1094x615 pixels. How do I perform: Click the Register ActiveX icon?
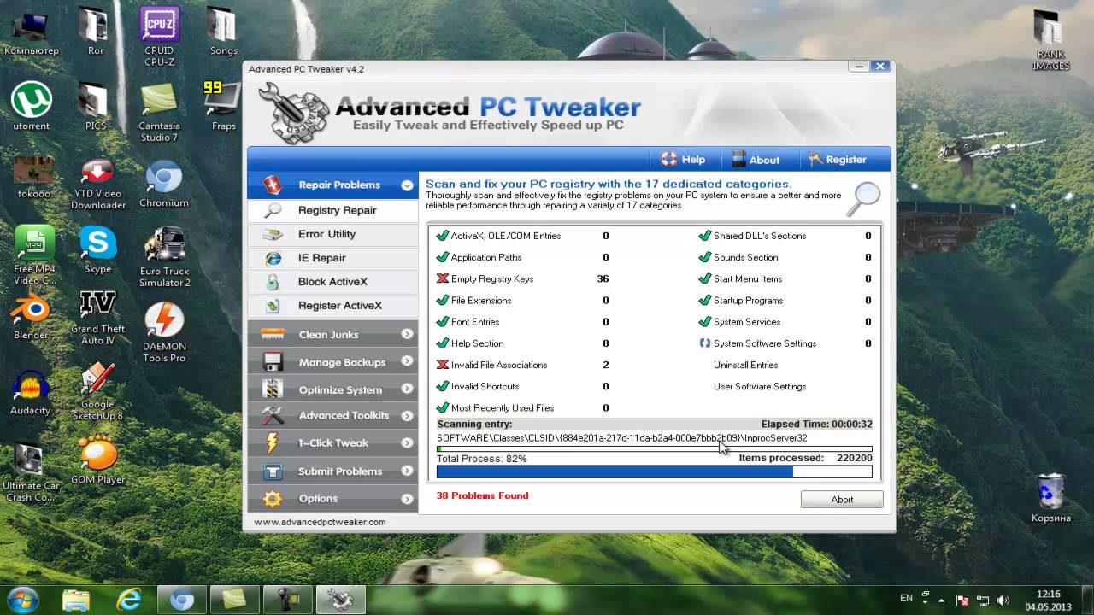[273, 306]
